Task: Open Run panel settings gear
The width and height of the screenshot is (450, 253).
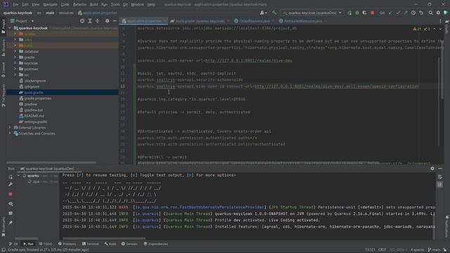Action: (x=432, y=169)
